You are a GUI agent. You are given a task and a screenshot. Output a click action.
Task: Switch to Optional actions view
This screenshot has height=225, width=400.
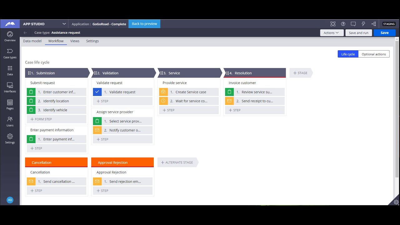[374, 54]
